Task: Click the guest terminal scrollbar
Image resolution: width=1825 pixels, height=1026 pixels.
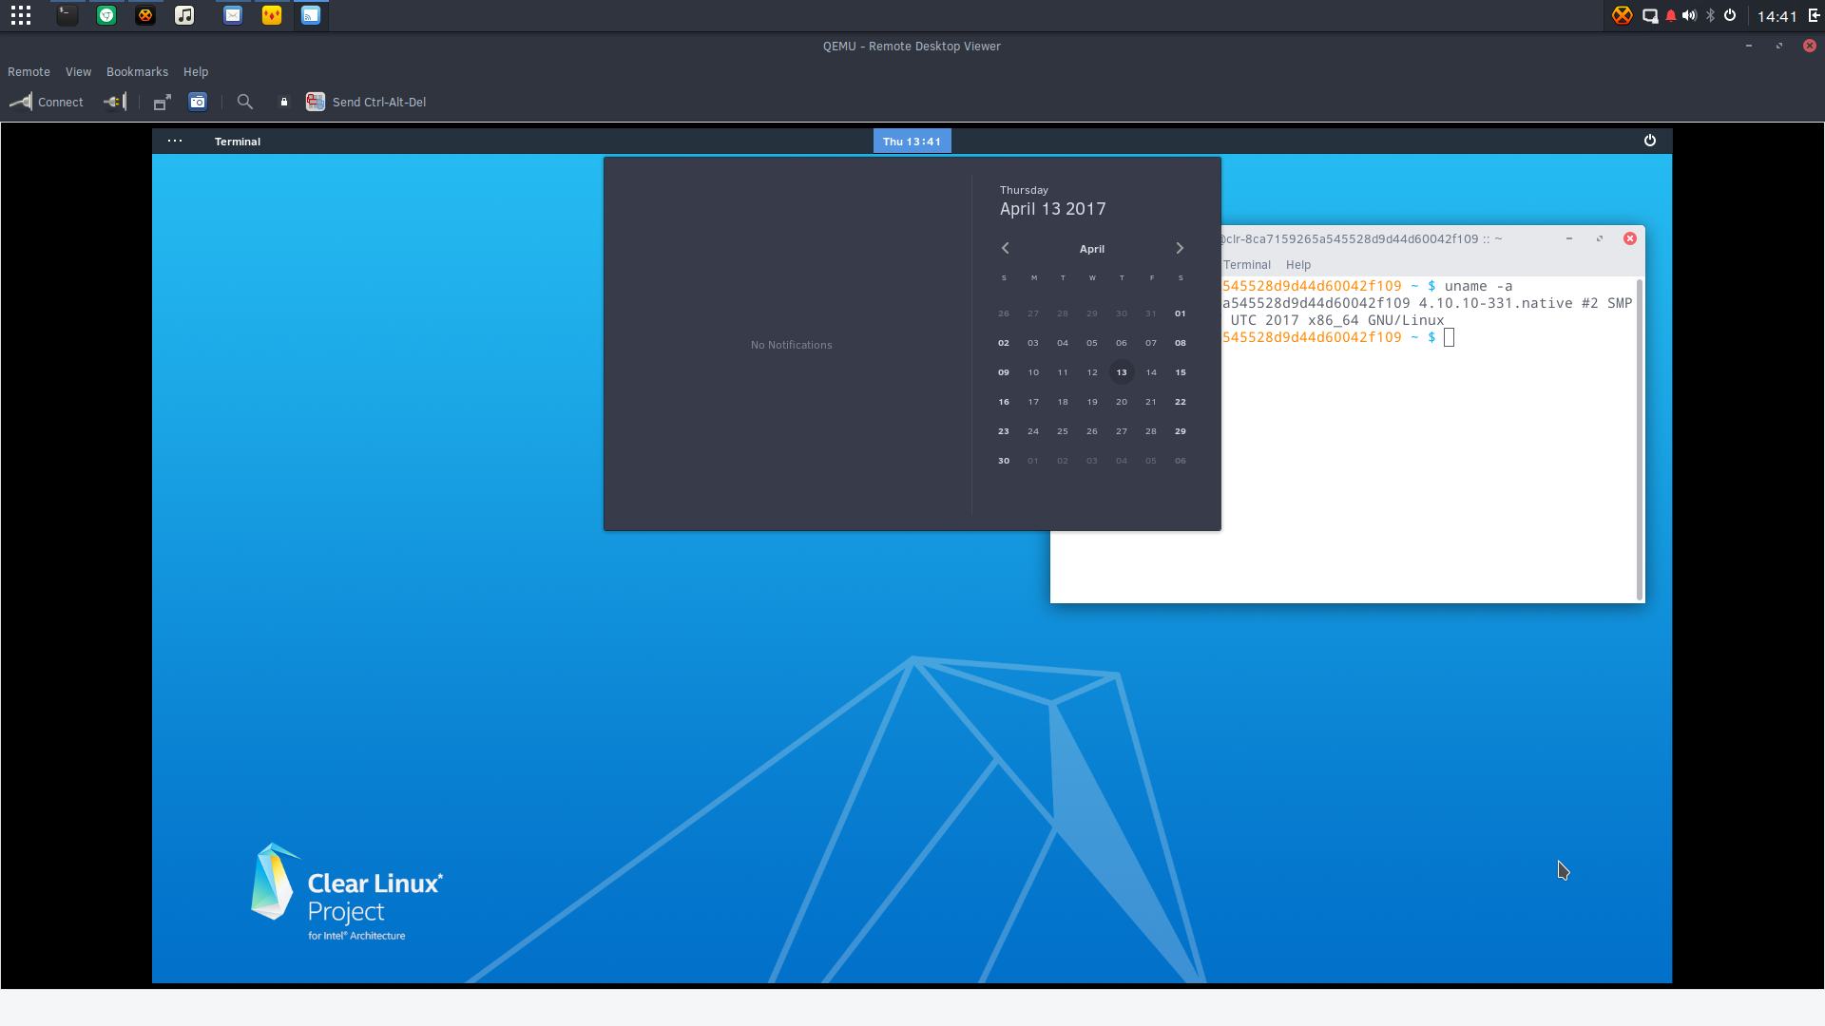Action: point(1640,439)
